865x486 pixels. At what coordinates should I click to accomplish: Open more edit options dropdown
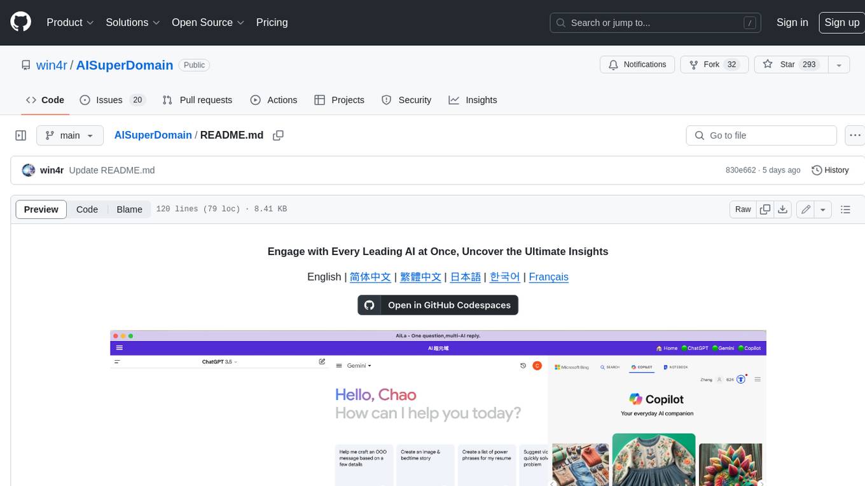click(823, 209)
